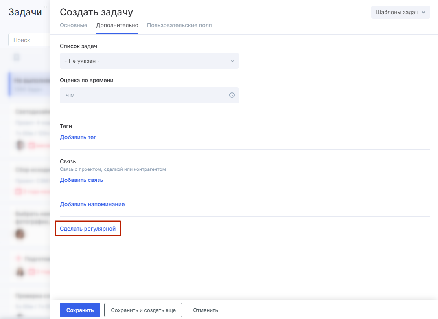The height and width of the screenshot is (319, 438).
Task: Click the Связь section label
Action: (68, 161)
